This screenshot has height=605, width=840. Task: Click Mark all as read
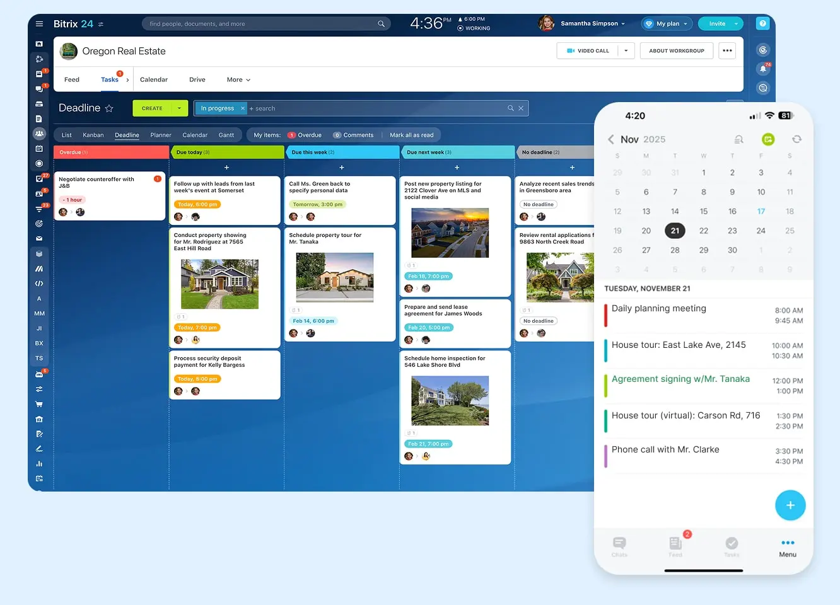pos(411,135)
